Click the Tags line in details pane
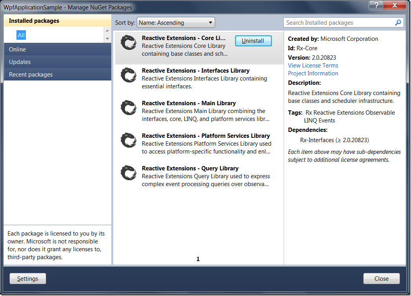411x296 pixels. [x=341, y=117]
